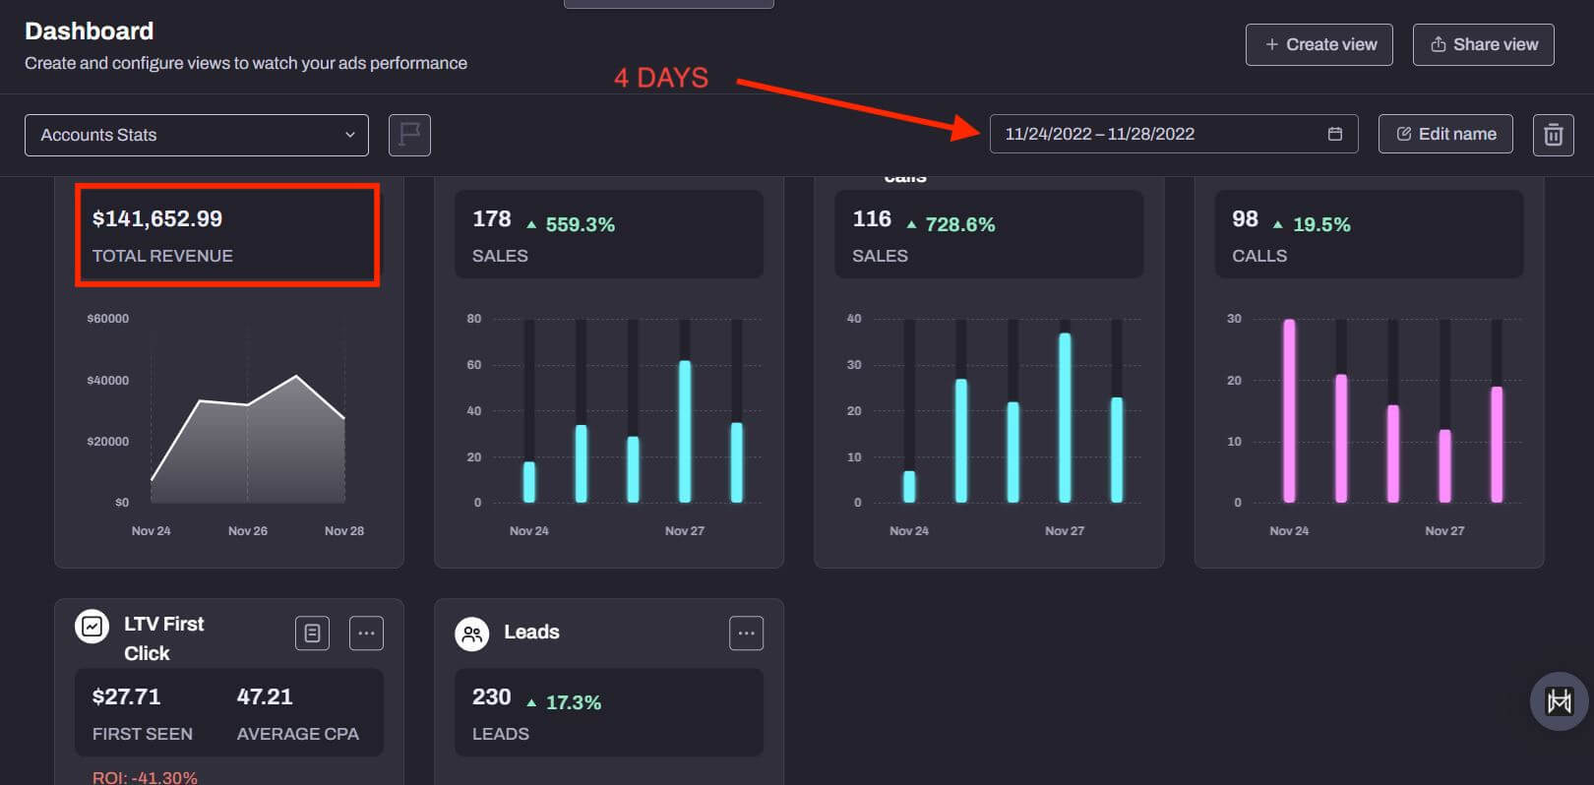
Task: Open LTV First Click more options menu
Action: pyautogui.click(x=366, y=634)
